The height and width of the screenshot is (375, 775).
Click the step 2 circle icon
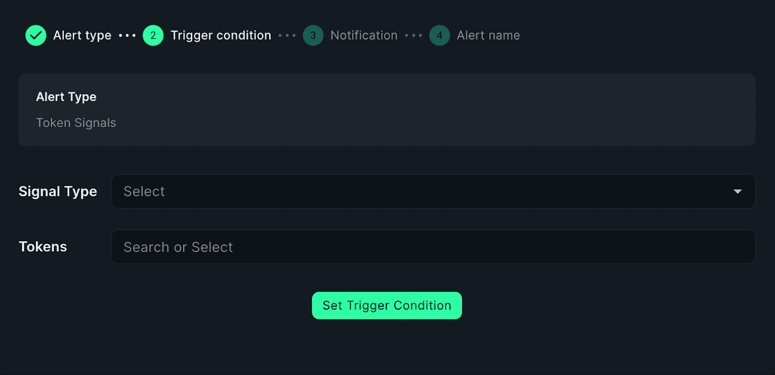coord(153,35)
